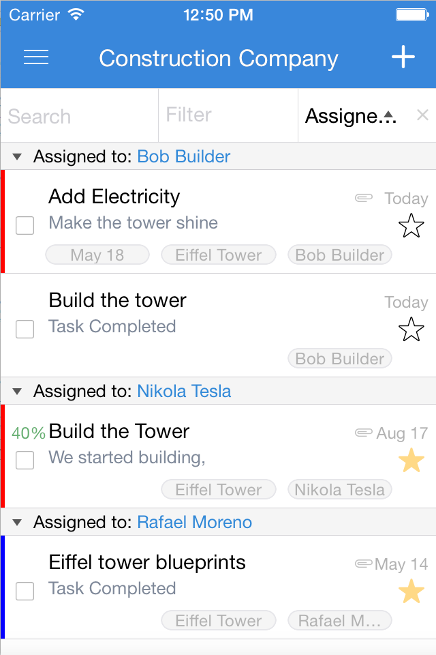Tick the Eiffel tower blueprints checkbox

coord(25,592)
